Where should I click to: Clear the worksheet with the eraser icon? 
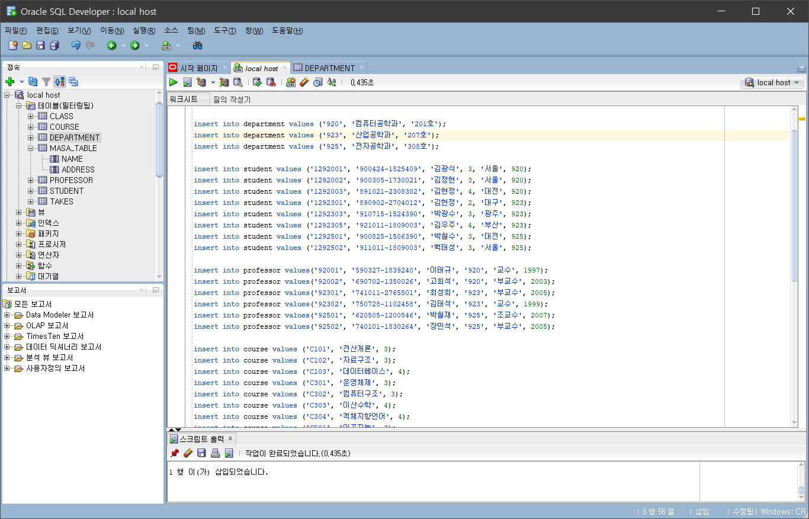click(x=304, y=82)
